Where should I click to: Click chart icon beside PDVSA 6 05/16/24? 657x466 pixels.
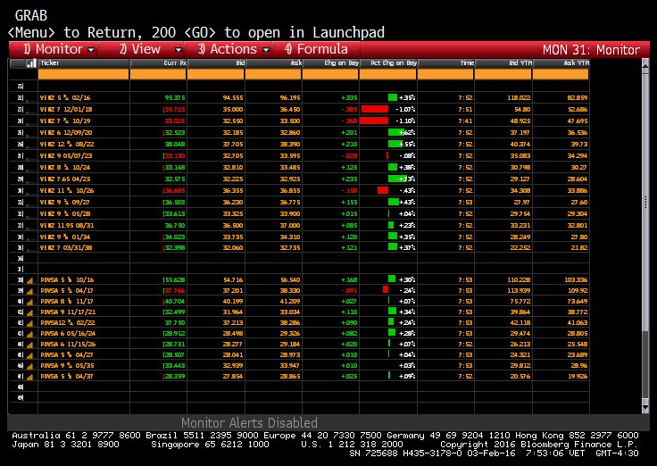click(29, 334)
